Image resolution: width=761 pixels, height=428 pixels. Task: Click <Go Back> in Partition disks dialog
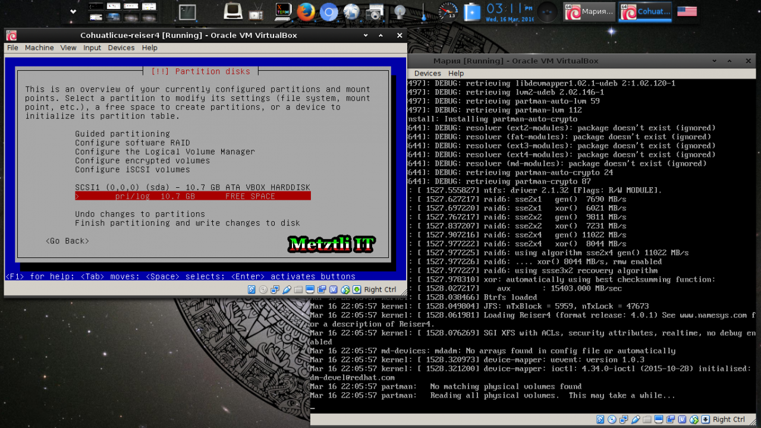(67, 241)
